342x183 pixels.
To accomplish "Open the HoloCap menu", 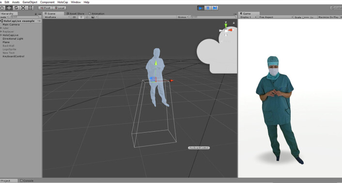I will [62, 2].
